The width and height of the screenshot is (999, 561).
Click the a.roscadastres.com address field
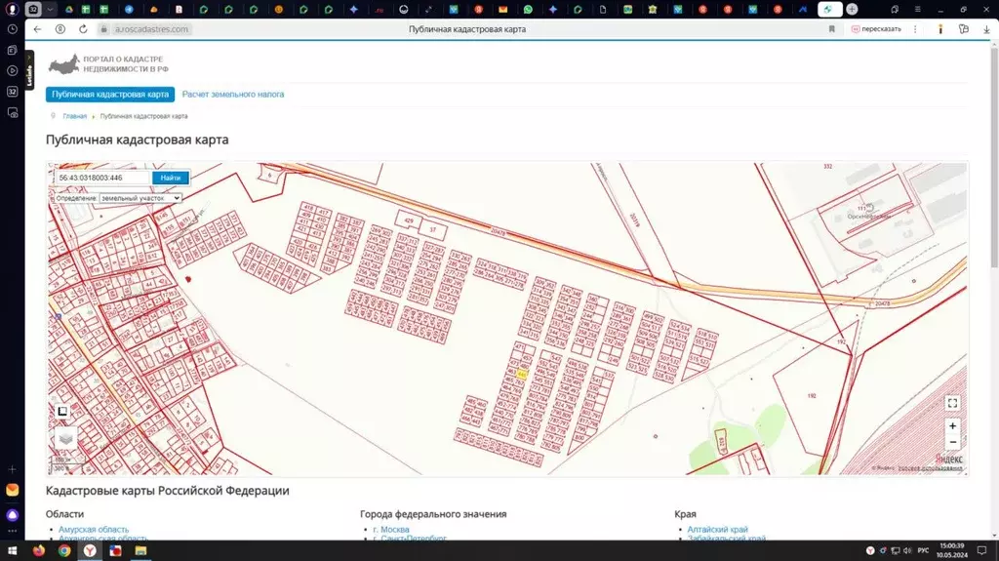(x=151, y=29)
